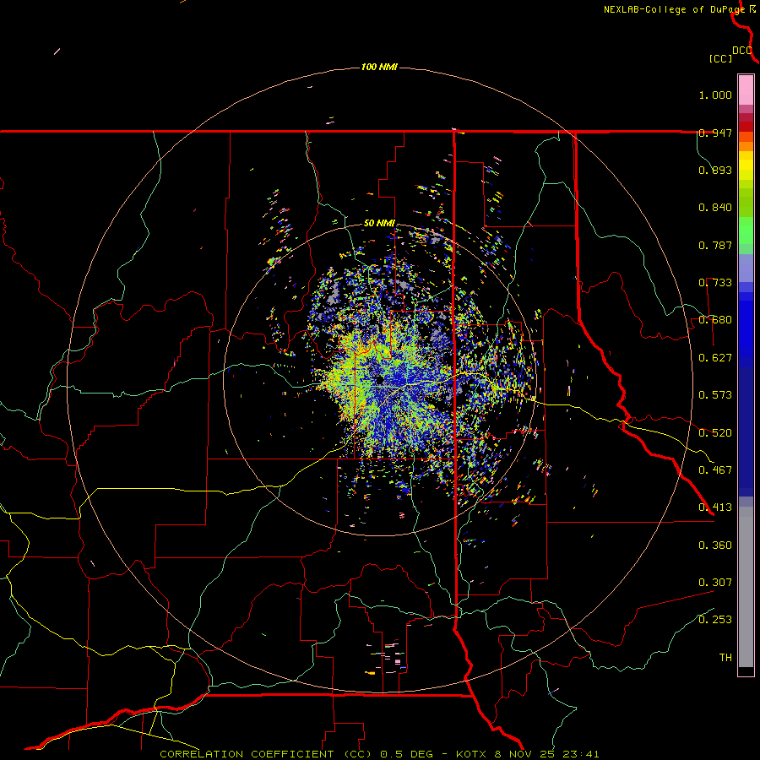
Task: Click the 0.947 scale value
Action: [715, 133]
